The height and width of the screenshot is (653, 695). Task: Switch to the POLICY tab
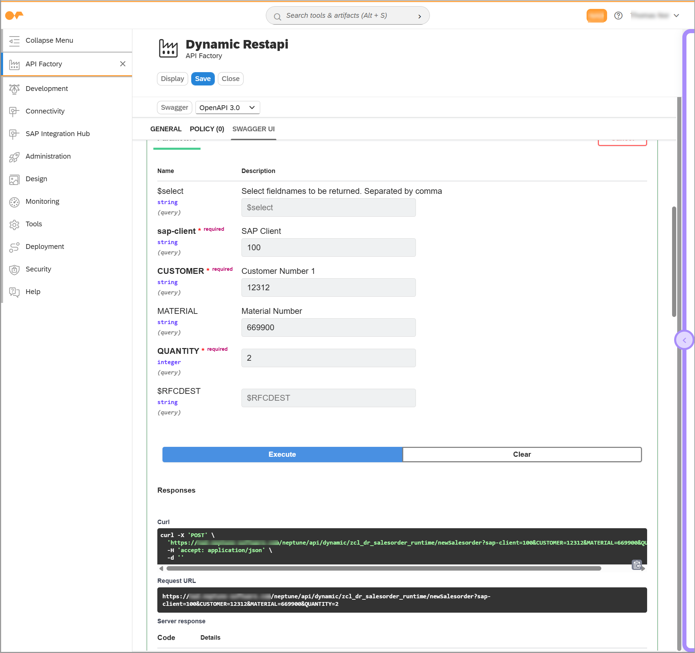[207, 129]
